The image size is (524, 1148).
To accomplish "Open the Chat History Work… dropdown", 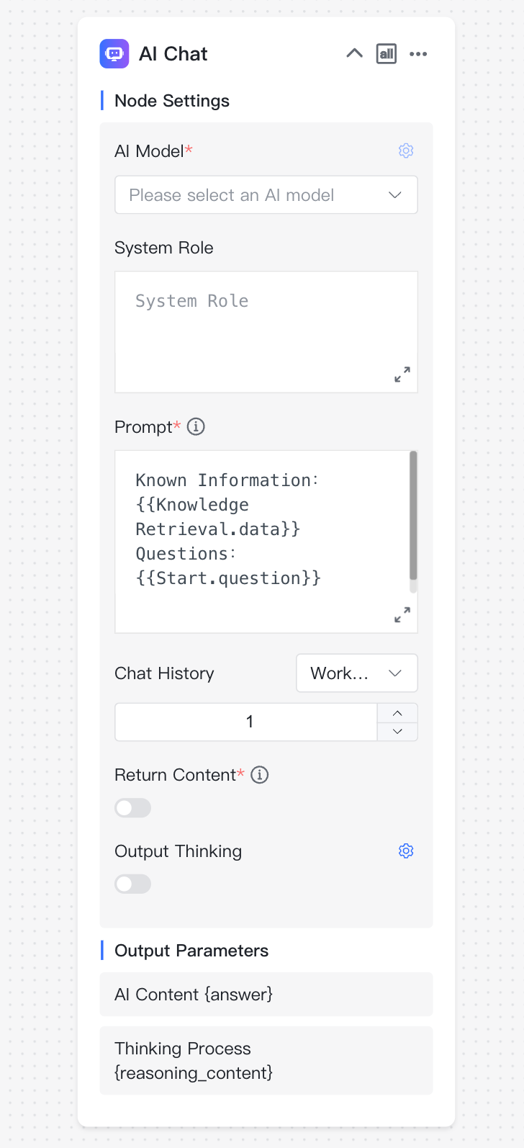I will [357, 673].
